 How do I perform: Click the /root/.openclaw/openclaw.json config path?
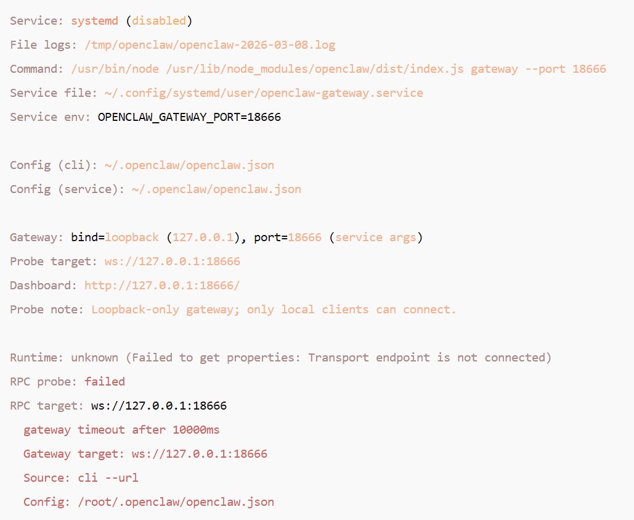pos(176,502)
